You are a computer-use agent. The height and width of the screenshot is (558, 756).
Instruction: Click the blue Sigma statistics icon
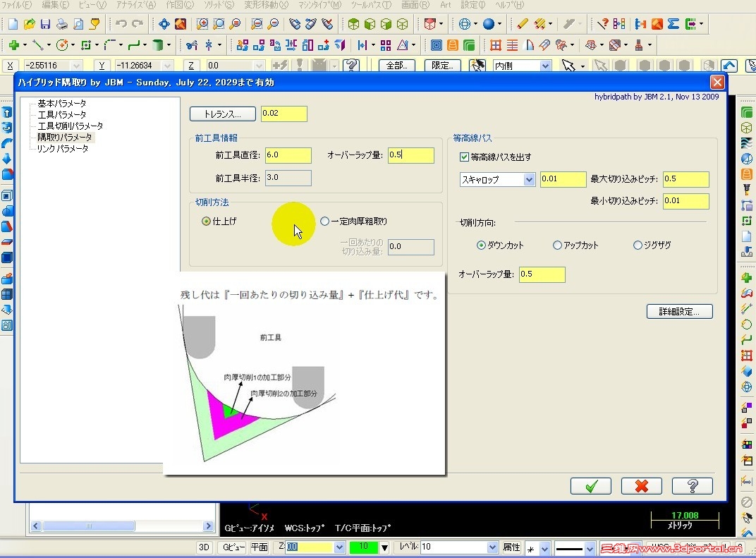pyautogui.click(x=673, y=23)
